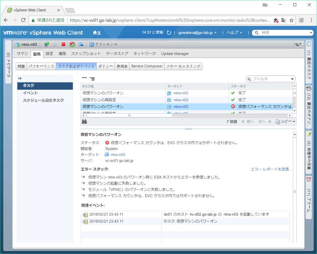The image size is (317, 254).
Task: Select the failed 仮想マシンのパワーオン task row
Action: tap(186, 107)
